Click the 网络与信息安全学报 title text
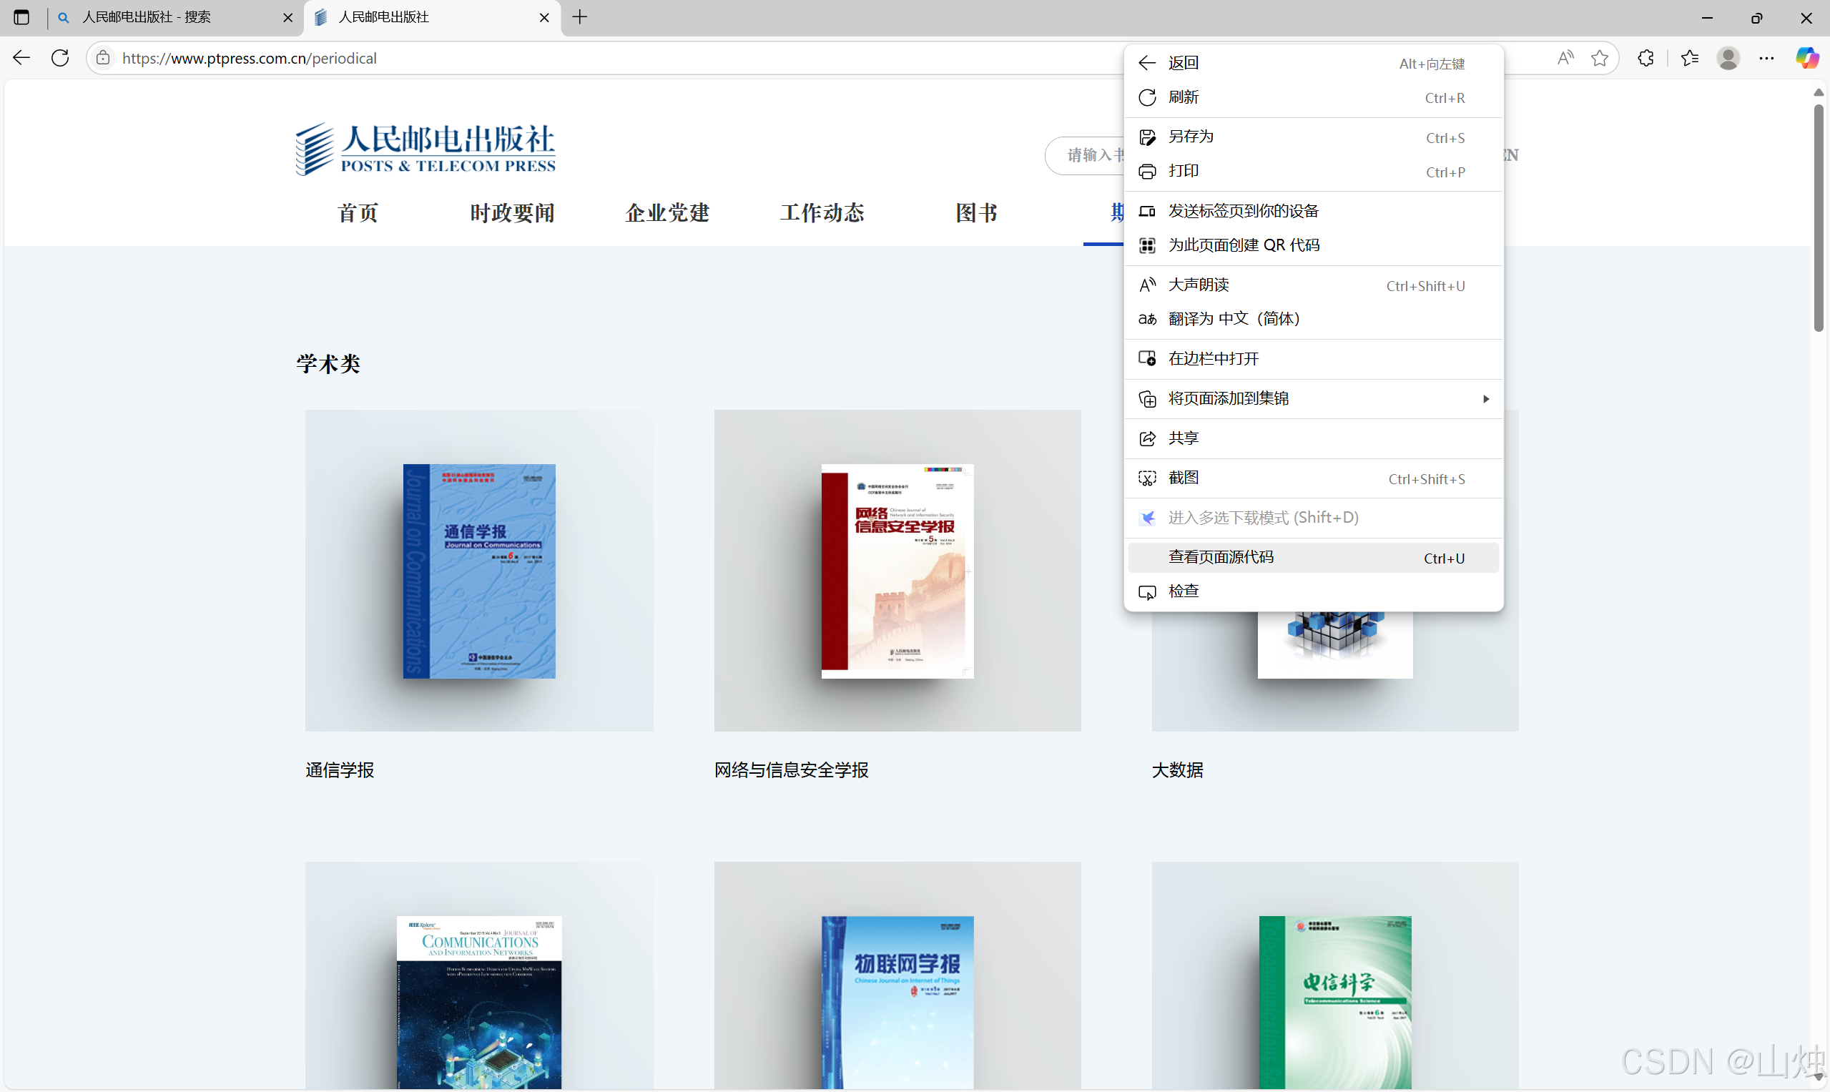 pos(791,770)
